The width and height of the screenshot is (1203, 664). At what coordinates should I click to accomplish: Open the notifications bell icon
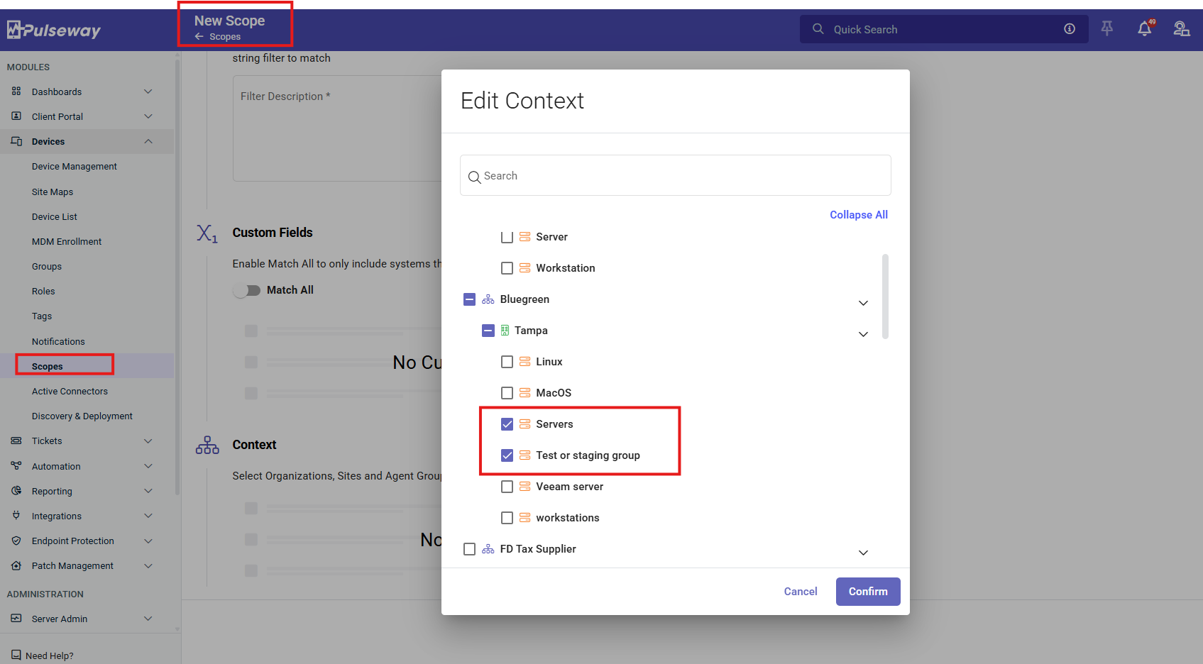(1145, 28)
